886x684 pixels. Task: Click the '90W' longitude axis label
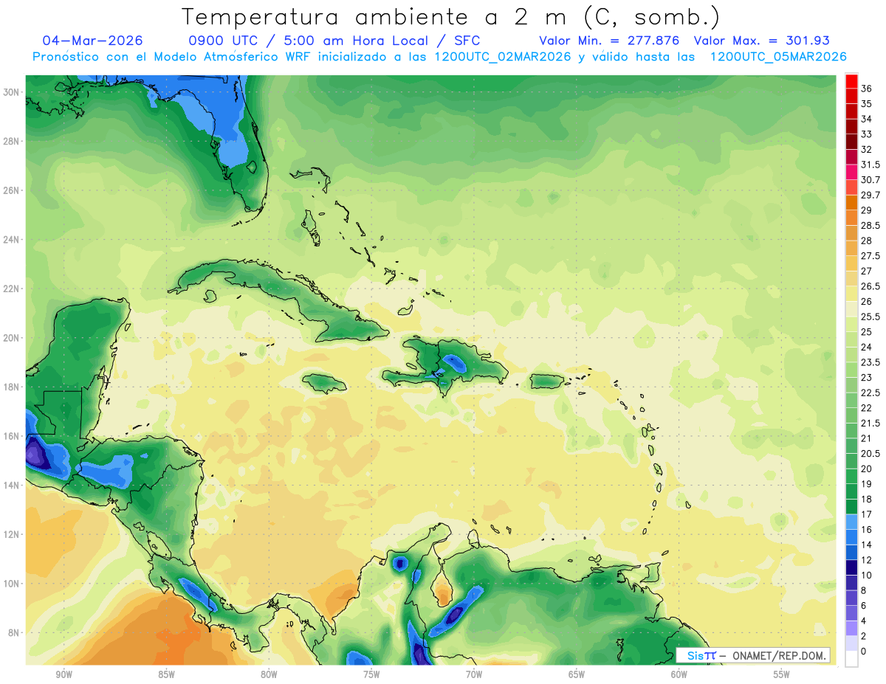coord(63,674)
